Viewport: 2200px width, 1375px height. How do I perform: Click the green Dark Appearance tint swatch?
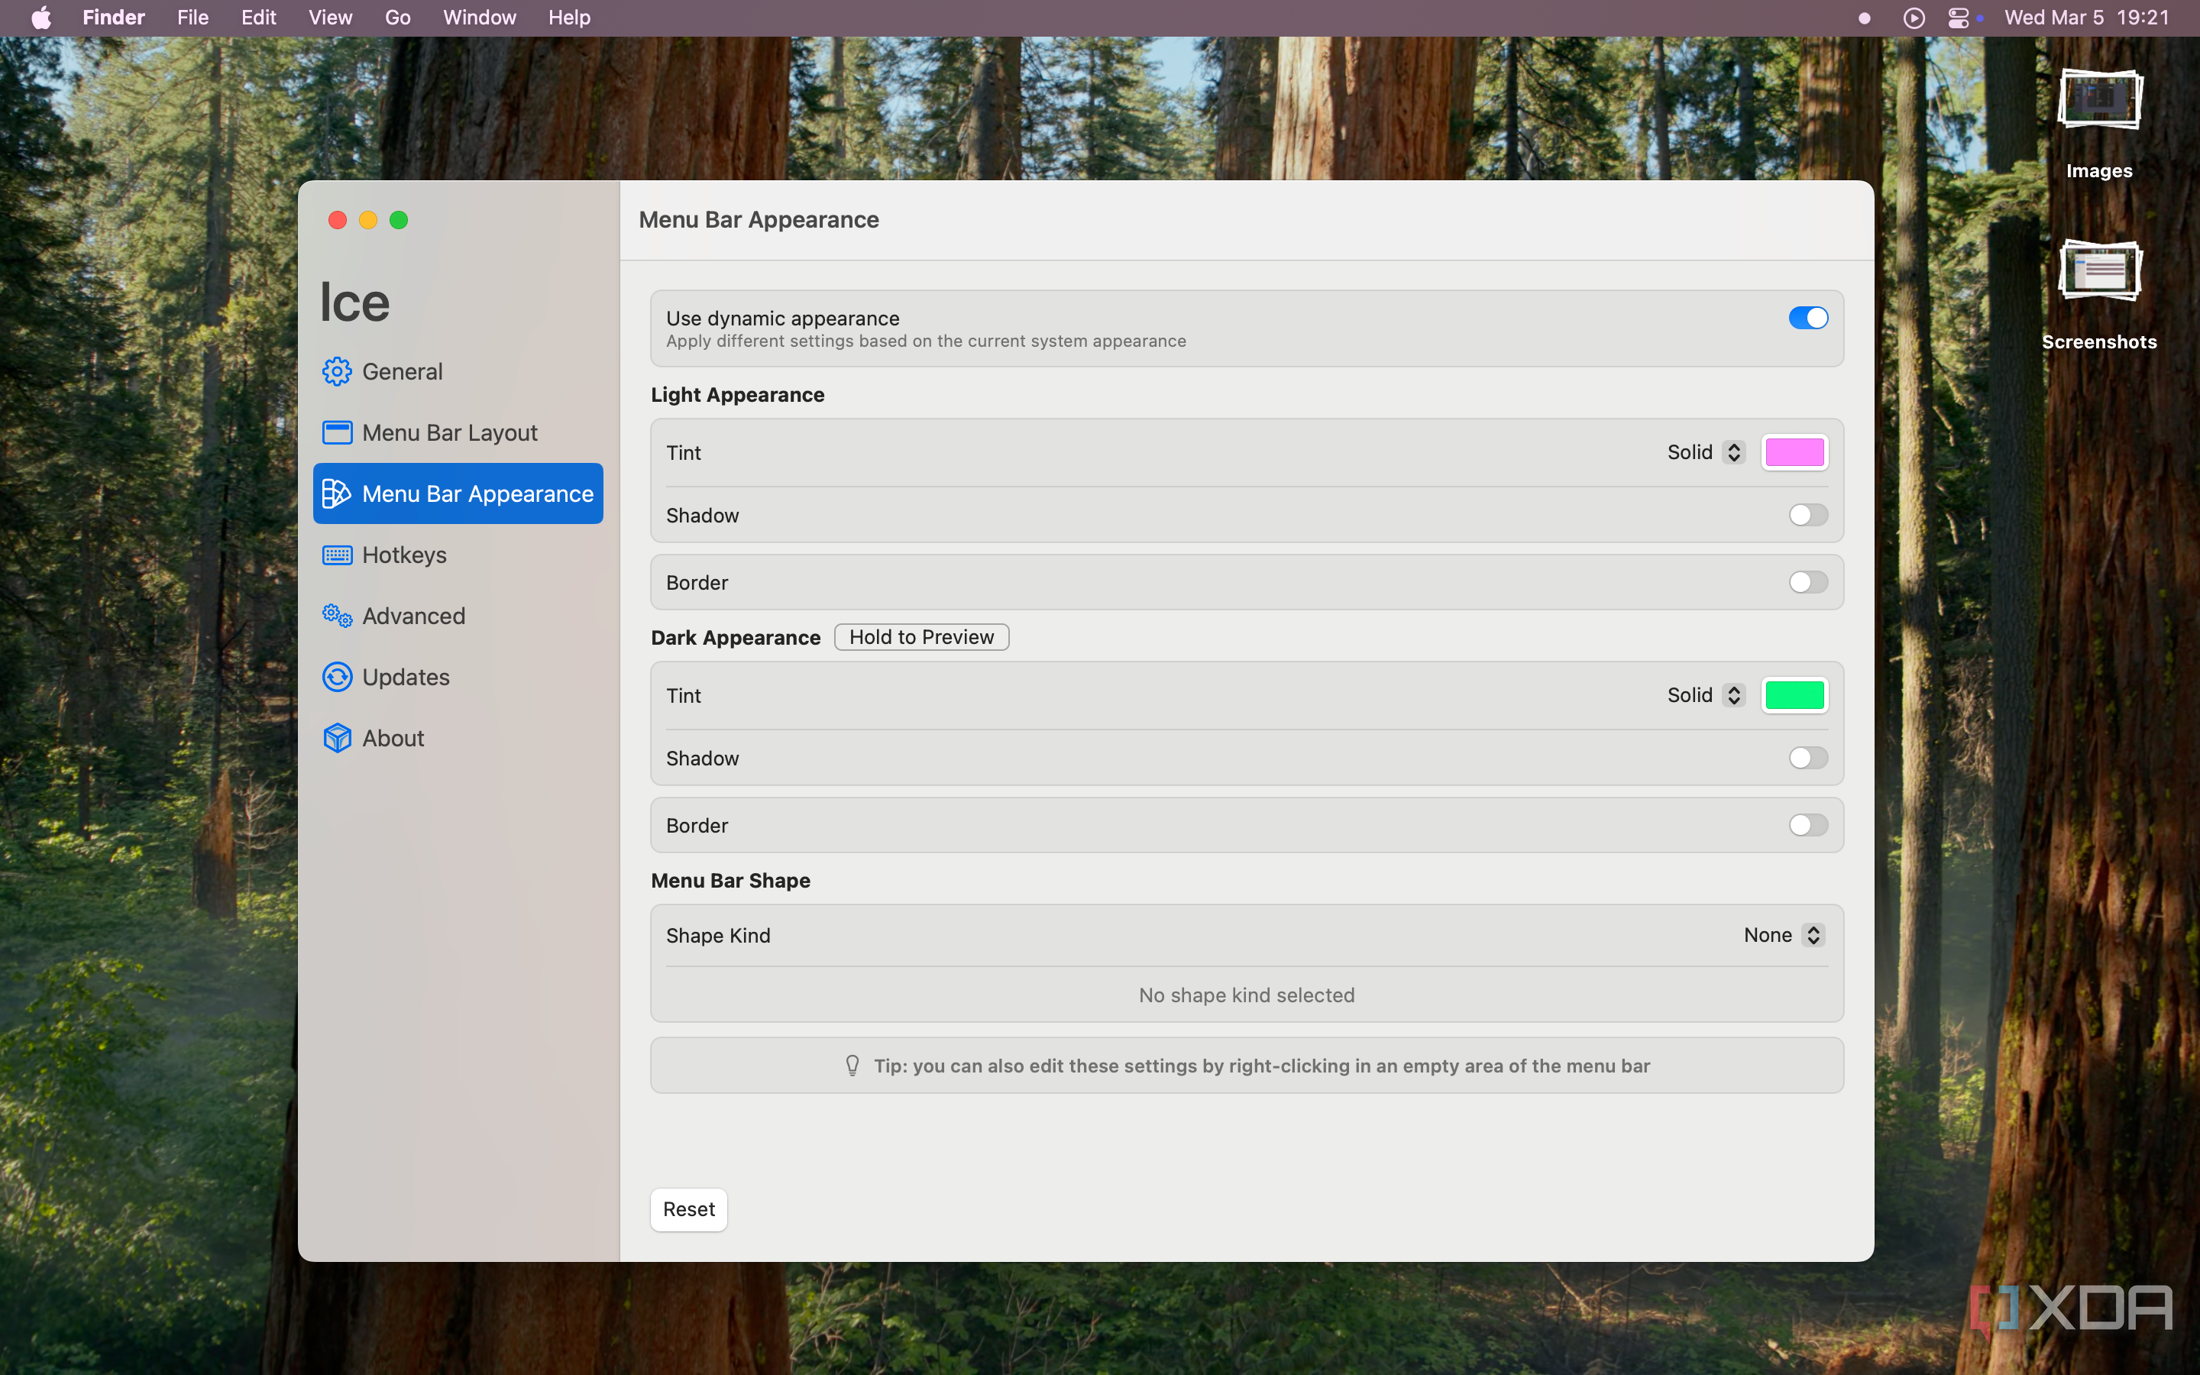(x=1794, y=696)
